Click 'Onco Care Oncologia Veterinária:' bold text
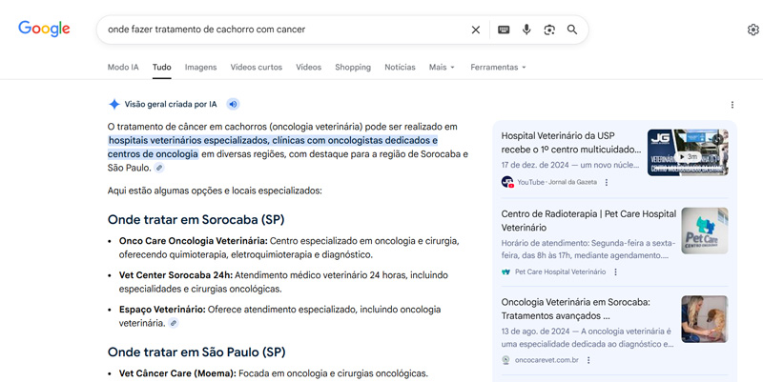This screenshot has width=763, height=382. click(194, 241)
